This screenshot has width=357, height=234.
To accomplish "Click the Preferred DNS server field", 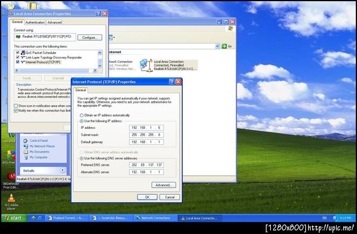I will [146, 165].
